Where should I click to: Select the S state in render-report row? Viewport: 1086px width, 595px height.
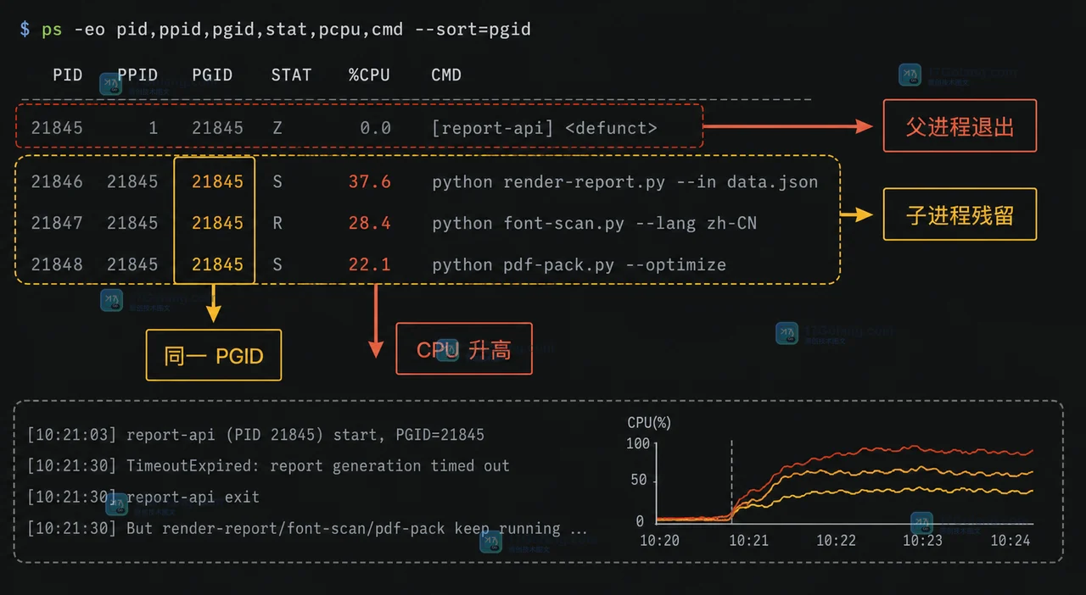pos(277,181)
